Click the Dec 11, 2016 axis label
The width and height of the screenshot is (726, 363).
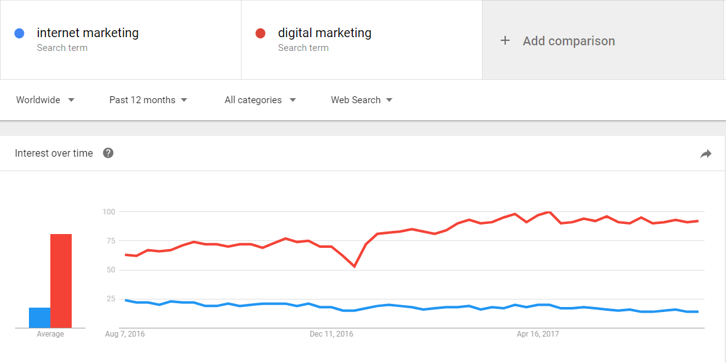coord(331,334)
